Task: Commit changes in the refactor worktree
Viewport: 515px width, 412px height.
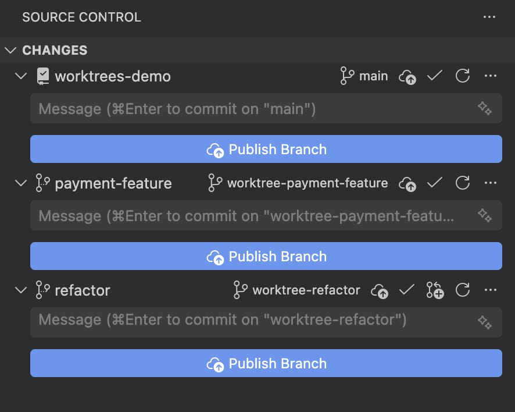Action: coord(407,290)
